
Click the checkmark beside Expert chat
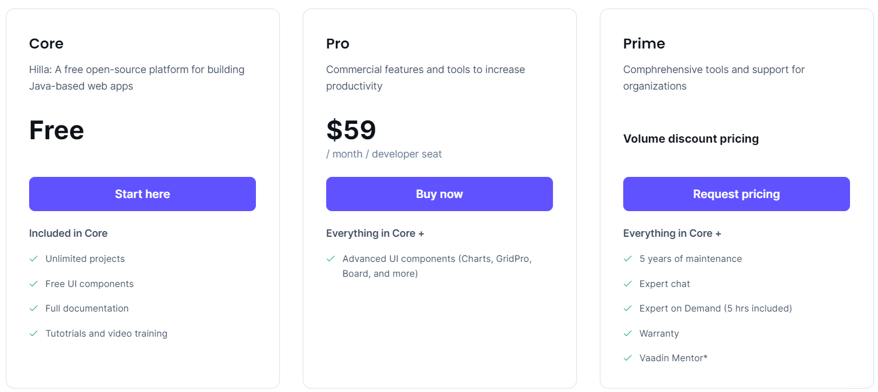point(628,284)
